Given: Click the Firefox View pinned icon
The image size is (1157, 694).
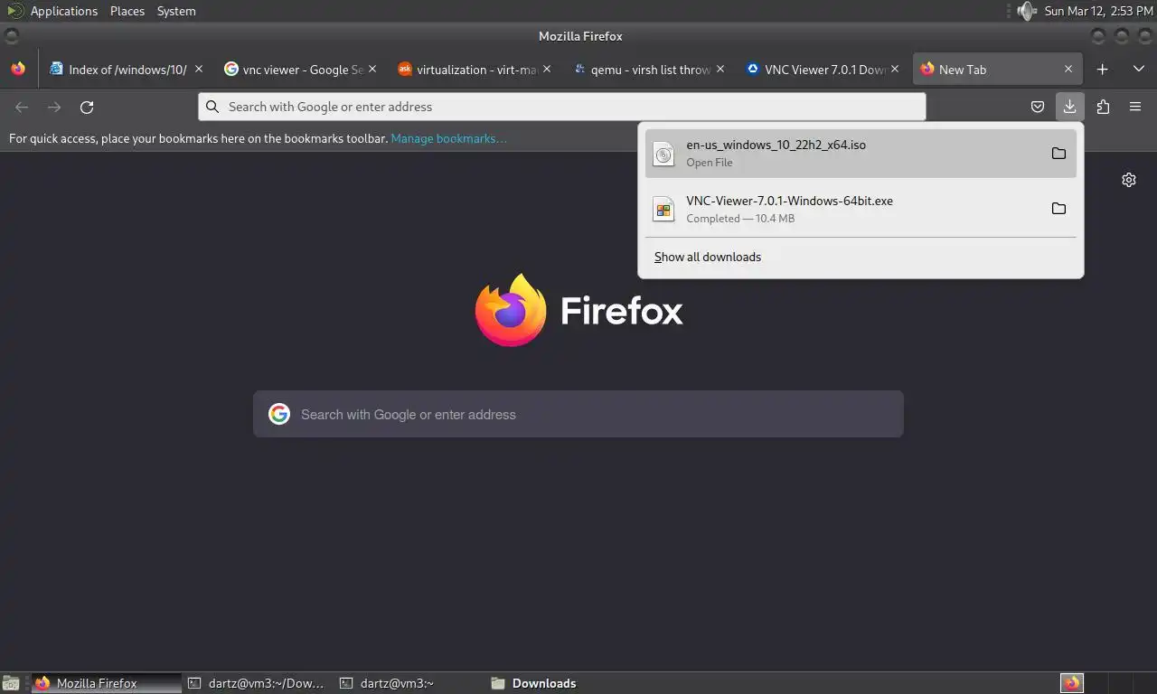Looking at the screenshot, I should (18, 69).
